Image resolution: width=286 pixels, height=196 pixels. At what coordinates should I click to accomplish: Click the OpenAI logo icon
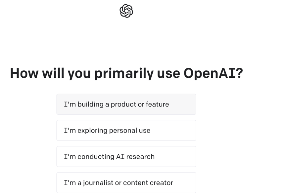click(x=126, y=11)
